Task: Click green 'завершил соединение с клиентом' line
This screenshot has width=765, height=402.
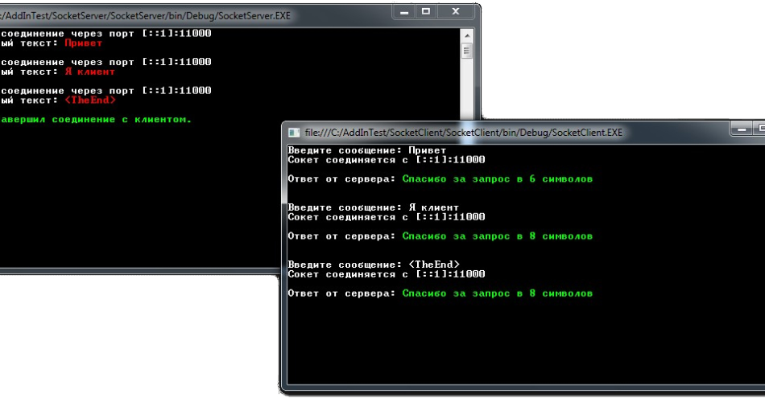Action: coord(95,120)
